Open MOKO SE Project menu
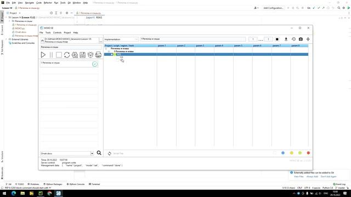Viewport: 351px width, 197px height. (x=67, y=33)
